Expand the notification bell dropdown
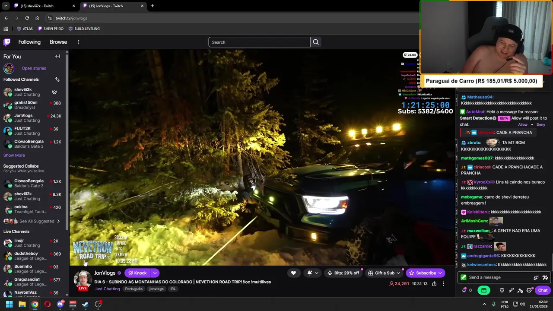Viewport: 553px width, 311px height. [316, 273]
